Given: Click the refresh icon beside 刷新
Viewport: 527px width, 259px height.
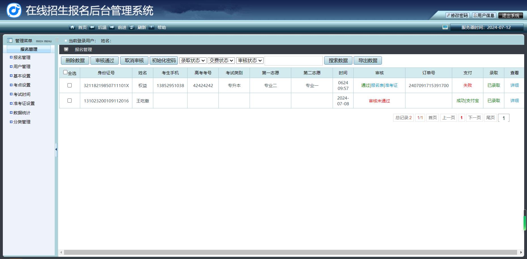Looking at the screenshot, I should (131, 27).
